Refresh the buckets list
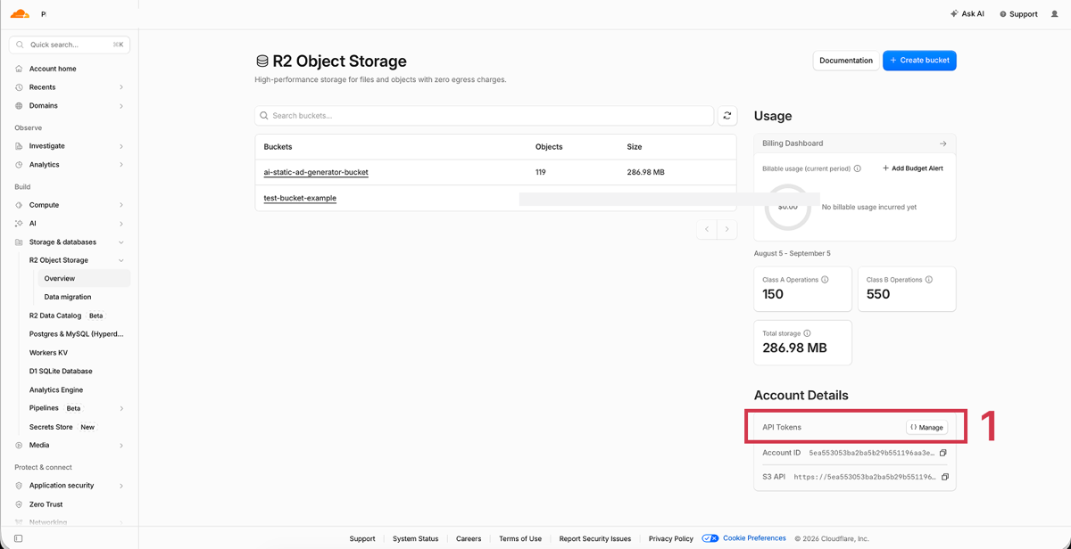Viewport: 1071px width, 549px height. 727,116
